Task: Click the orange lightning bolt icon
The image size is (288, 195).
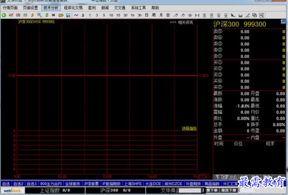Action: 32,15
